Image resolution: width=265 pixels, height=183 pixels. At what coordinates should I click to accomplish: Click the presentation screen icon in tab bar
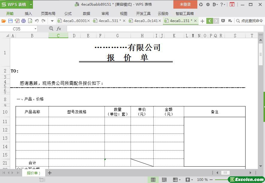(x=223, y=21)
